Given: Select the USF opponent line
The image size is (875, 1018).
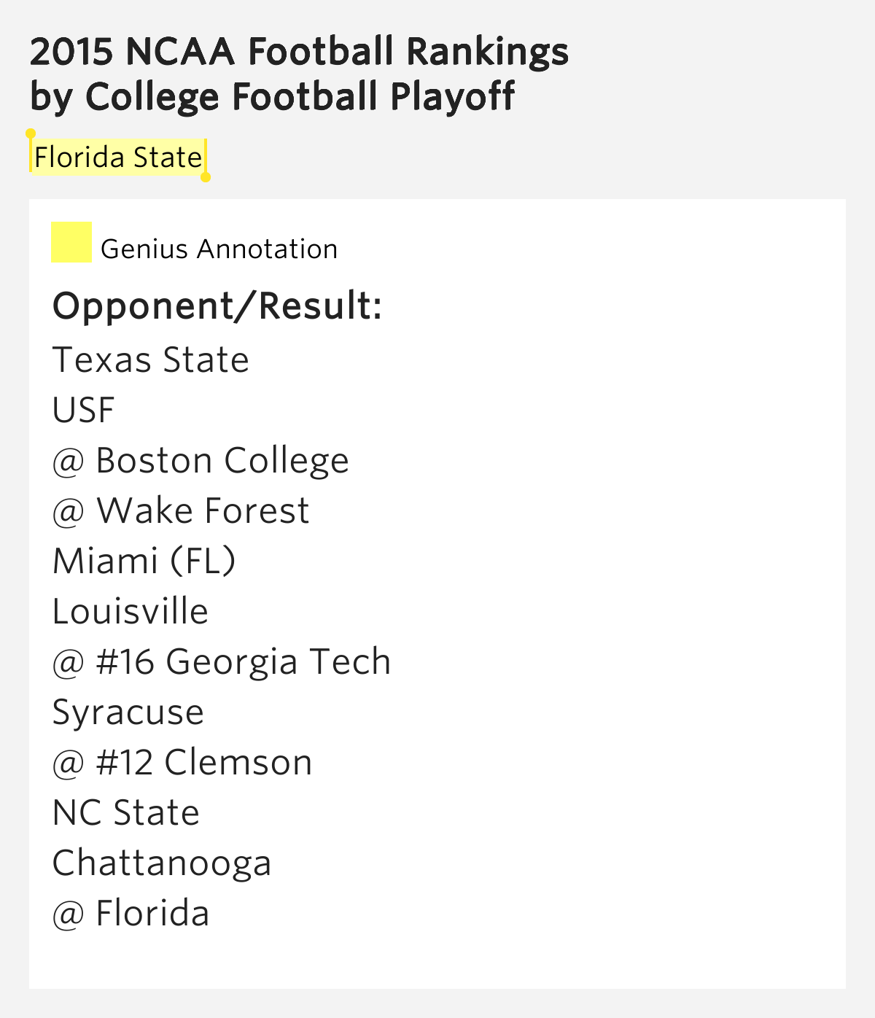Looking at the screenshot, I should pyautogui.click(x=84, y=411).
